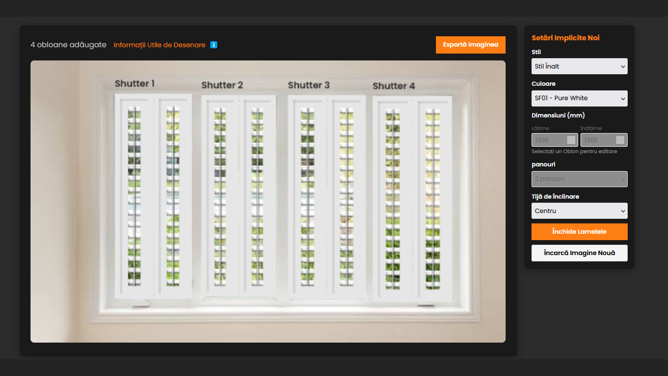Click the '4 obloane adăugate' text
This screenshot has height=376, width=668.
[x=68, y=45]
